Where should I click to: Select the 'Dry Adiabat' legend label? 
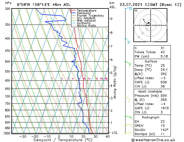pos(86,18)
